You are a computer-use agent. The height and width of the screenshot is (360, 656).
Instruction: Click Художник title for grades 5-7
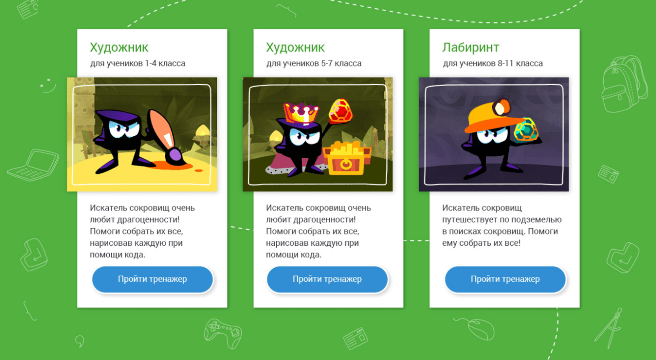coord(295,47)
